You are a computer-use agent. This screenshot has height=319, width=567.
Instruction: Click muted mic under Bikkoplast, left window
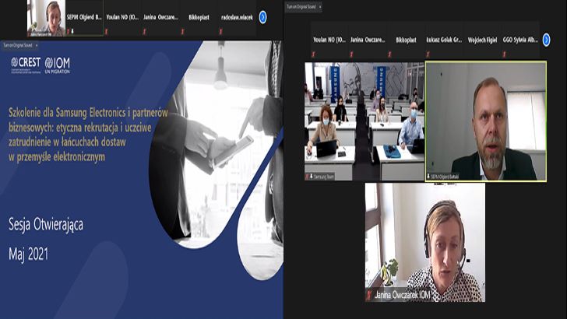click(x=182, y=32)
